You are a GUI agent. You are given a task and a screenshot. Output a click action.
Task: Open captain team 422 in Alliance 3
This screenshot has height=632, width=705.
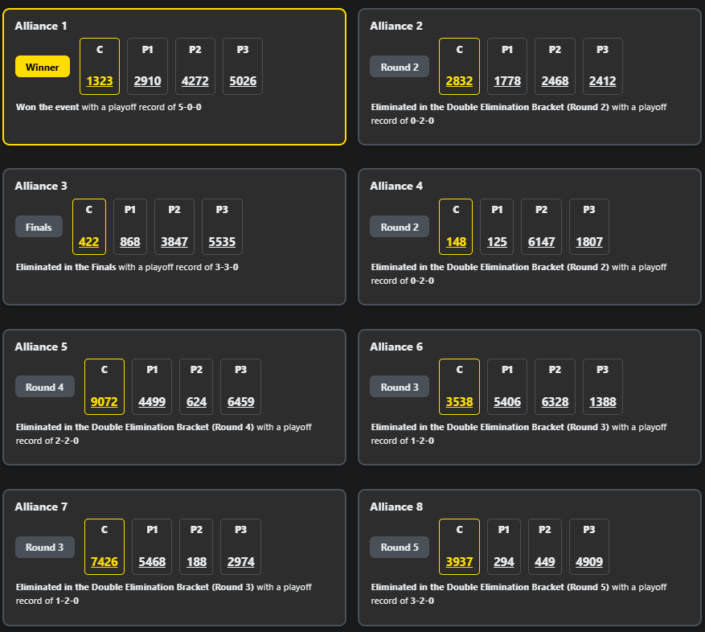(x=88, y=241)
